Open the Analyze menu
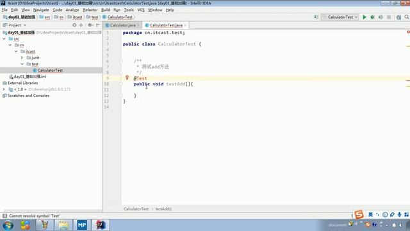Viewport: 410px width, 231px height. click(x=72, y=10)
